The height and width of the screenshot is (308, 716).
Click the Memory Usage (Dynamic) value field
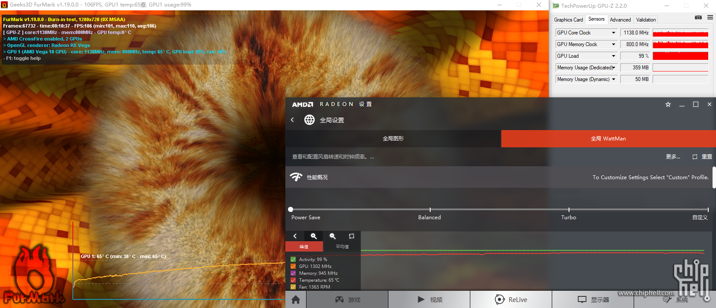click(636, 79)
